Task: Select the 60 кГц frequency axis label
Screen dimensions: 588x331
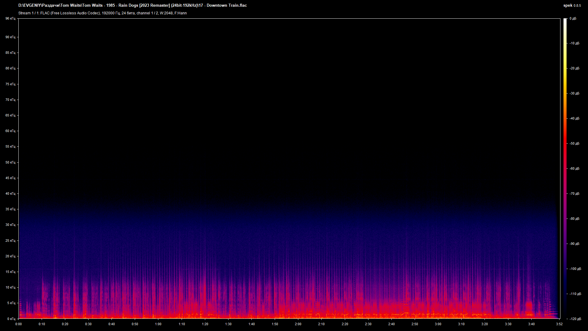Action: [x=10, y=131]
